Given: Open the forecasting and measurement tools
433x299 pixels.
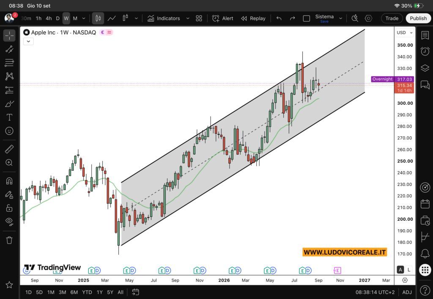Looking at the screenshot, I should point(9,90).
